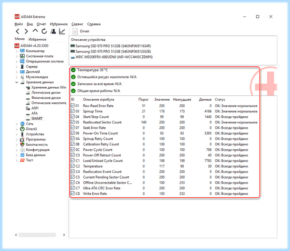This screenshot has width=290, height=251.
Task: Click the DirectX Xbox icon
Action: [x=22, y=129]
